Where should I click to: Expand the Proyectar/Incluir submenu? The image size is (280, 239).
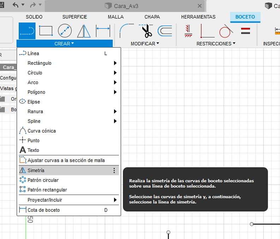click(69, 200)
